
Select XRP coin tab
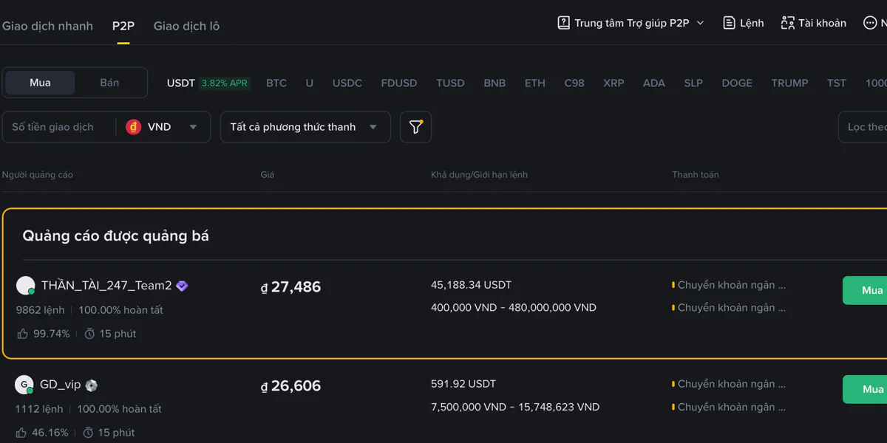coord(614,83)
